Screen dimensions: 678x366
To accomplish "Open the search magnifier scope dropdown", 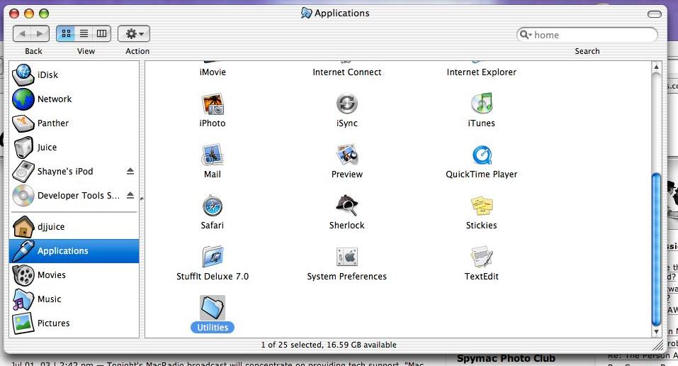I will point(526,35).
